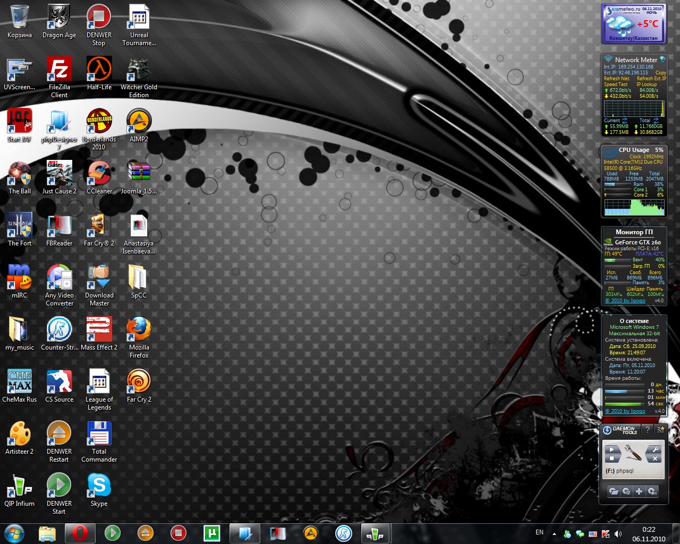Click the Speed Test link in Network Meter
The height and width of the screenshot is (544, 680).
pyautogui.click(x=616, y=84)
